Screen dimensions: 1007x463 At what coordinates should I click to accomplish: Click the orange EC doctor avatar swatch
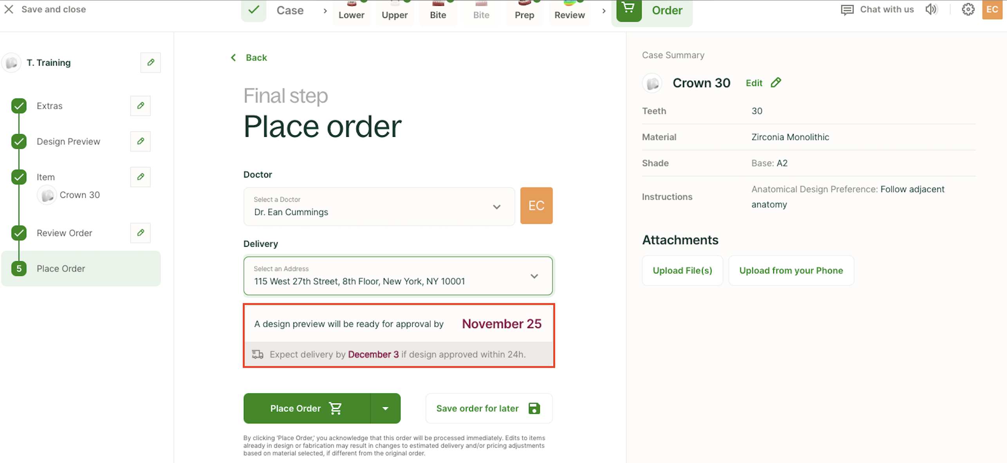pyautogui.click(x=536, y=206)
